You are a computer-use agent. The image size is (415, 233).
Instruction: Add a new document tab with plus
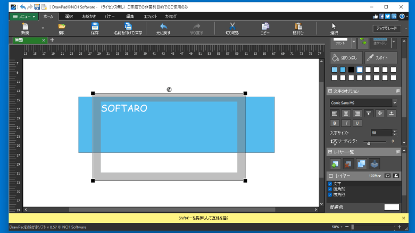coord(52,40)
